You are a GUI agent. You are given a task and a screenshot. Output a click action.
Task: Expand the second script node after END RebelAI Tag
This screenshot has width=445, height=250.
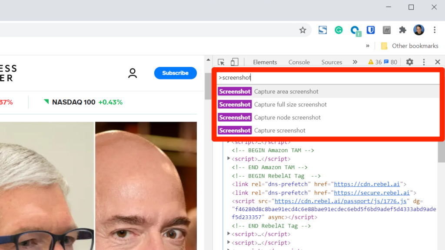pos(229,243)
